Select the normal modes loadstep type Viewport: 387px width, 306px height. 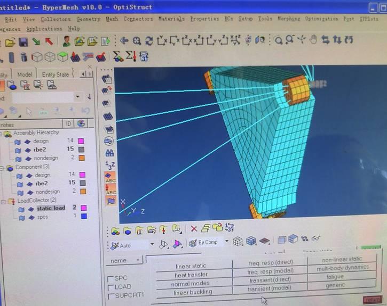click(190, 284)
